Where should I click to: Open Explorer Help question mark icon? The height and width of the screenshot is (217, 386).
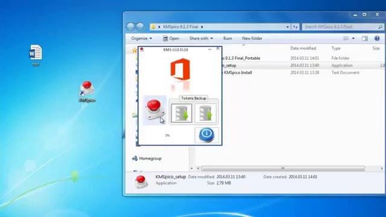coord(377,39)
